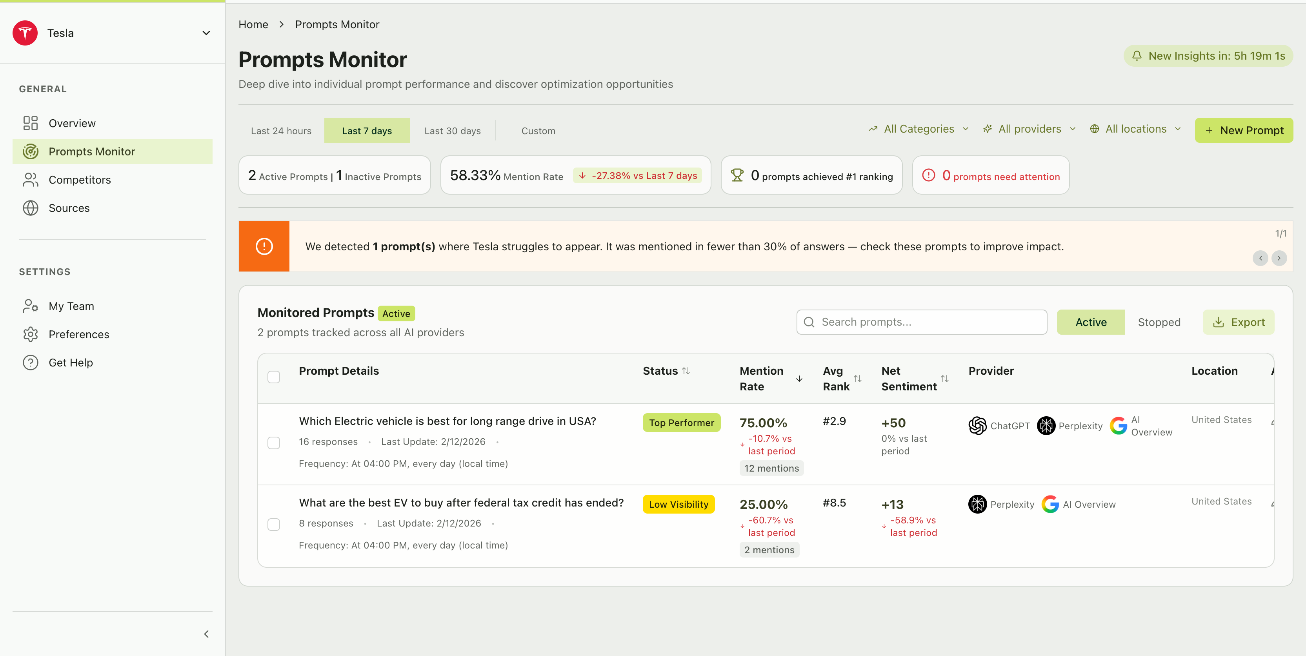1306x656 pixels.
Task: Click the New Insights bell icon
Action: point(1137,56)
